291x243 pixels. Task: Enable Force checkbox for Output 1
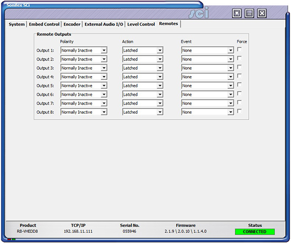pyautogui.click(x=239, y=49)
